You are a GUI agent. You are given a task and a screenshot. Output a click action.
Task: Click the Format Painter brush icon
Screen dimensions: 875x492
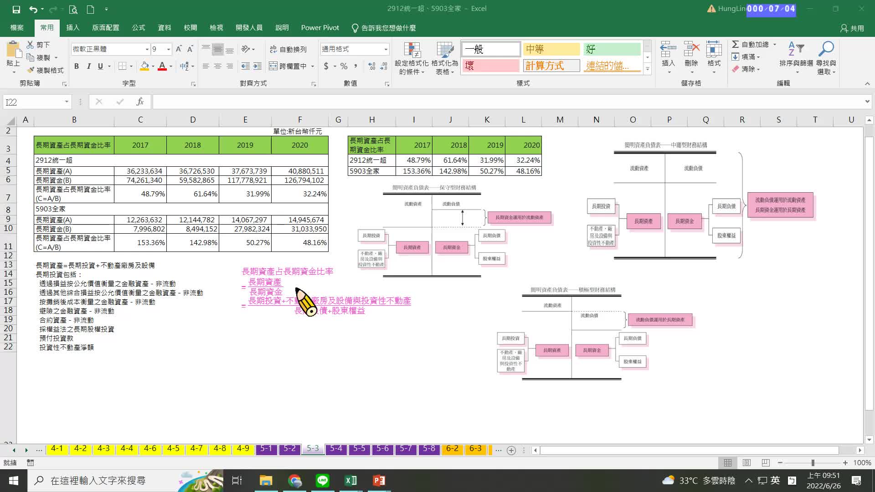coord(31,70)
